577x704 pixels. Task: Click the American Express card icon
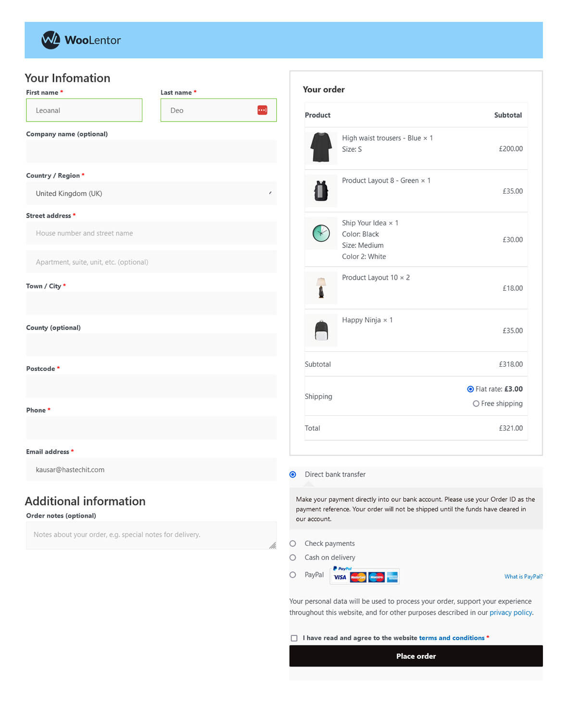[x=392, y=577]
